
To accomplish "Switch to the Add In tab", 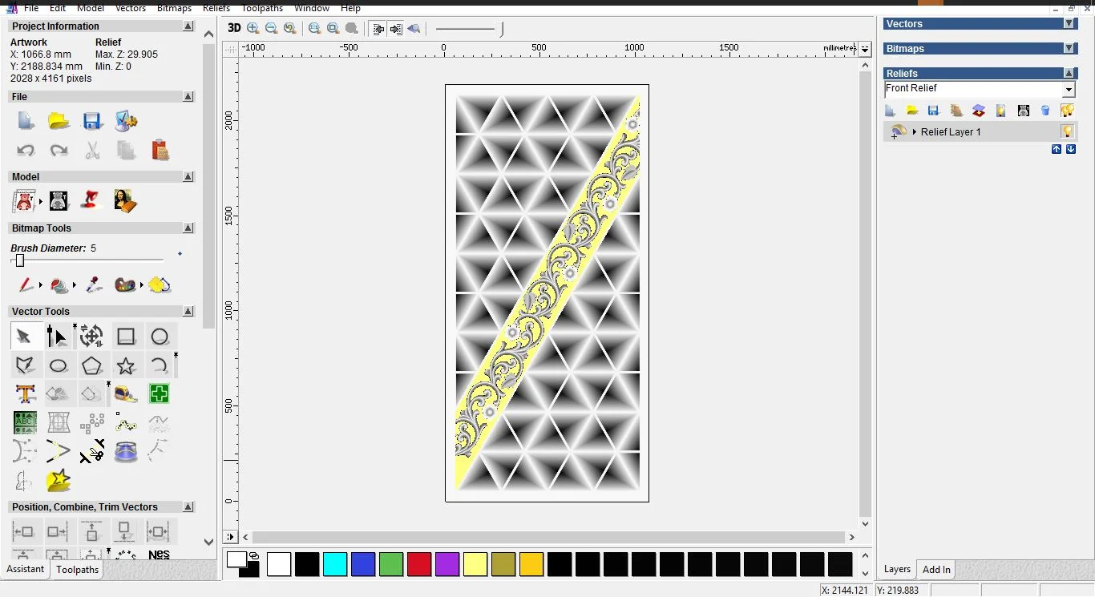I will coord(935,570).
